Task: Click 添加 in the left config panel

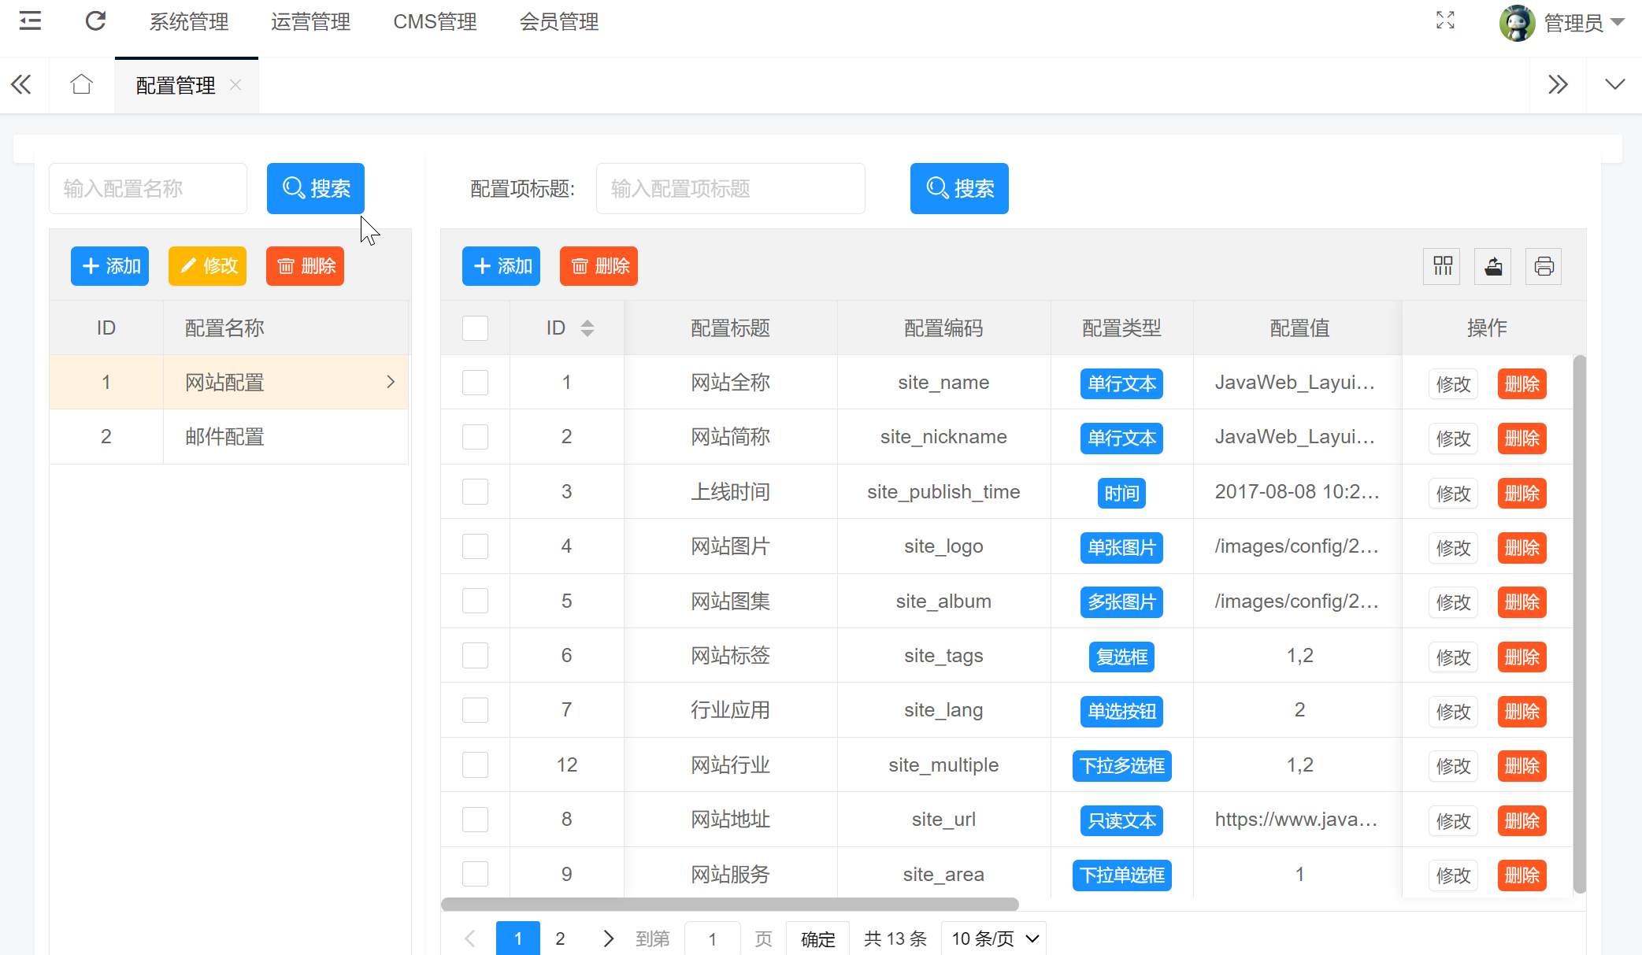Action: coord(109,266)
